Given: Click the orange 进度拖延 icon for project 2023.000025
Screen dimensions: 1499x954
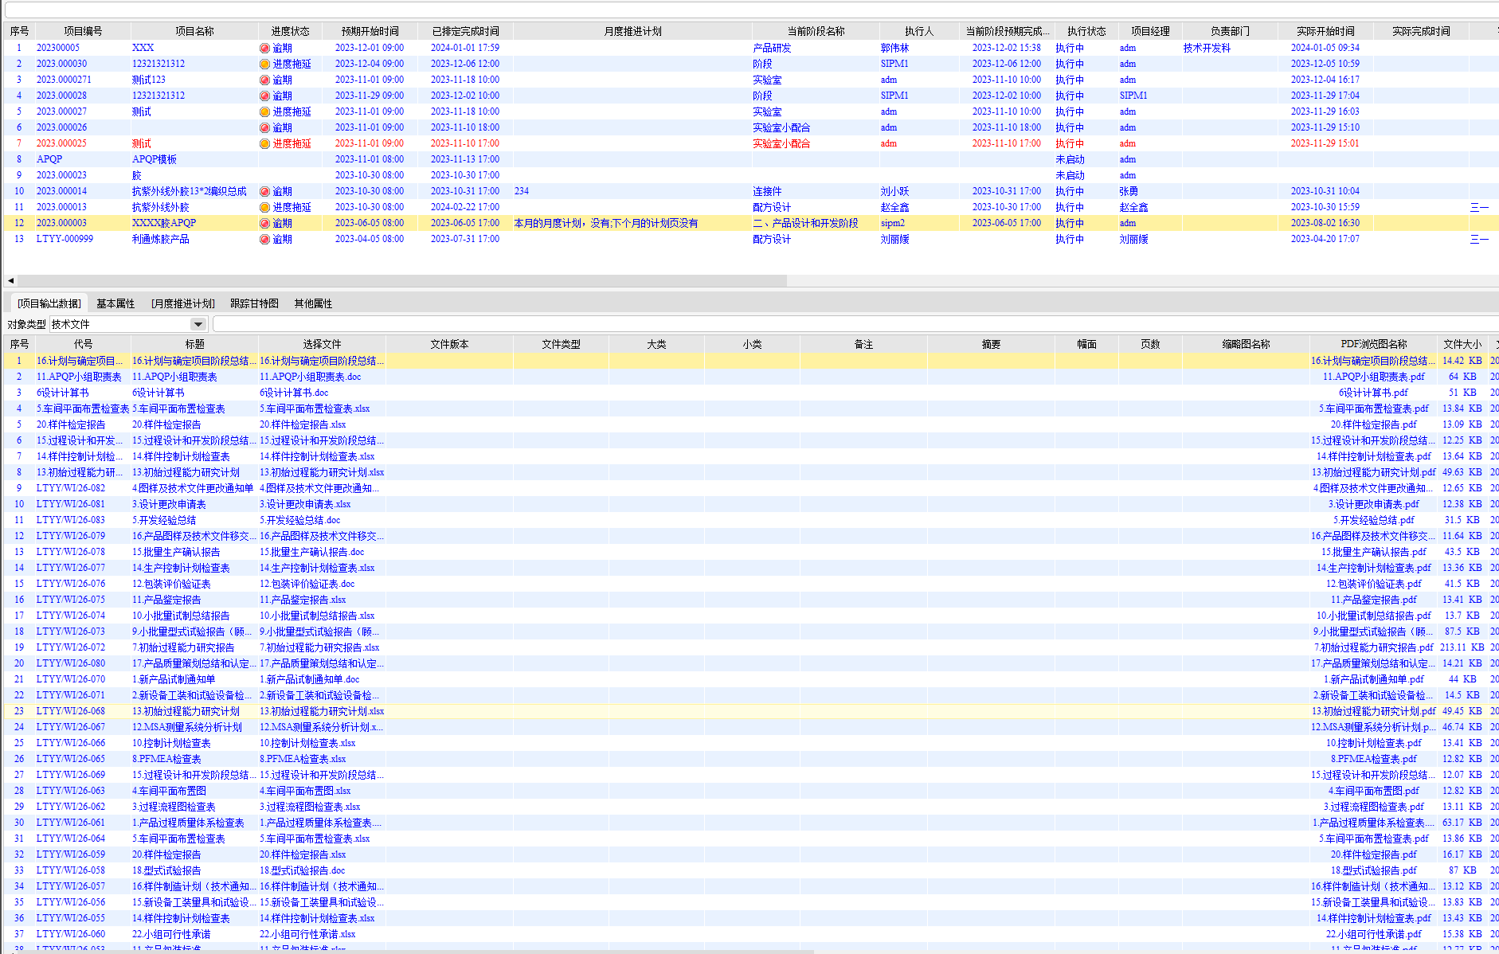Looking at the screenshot, I should pos(264,143).
